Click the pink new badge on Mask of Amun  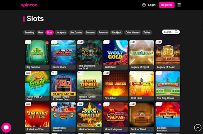pos(100,105)
